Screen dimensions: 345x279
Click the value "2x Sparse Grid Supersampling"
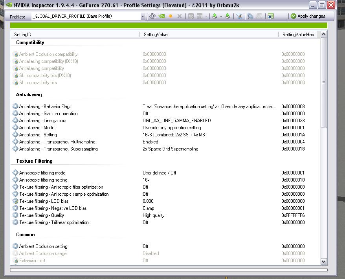170,149
